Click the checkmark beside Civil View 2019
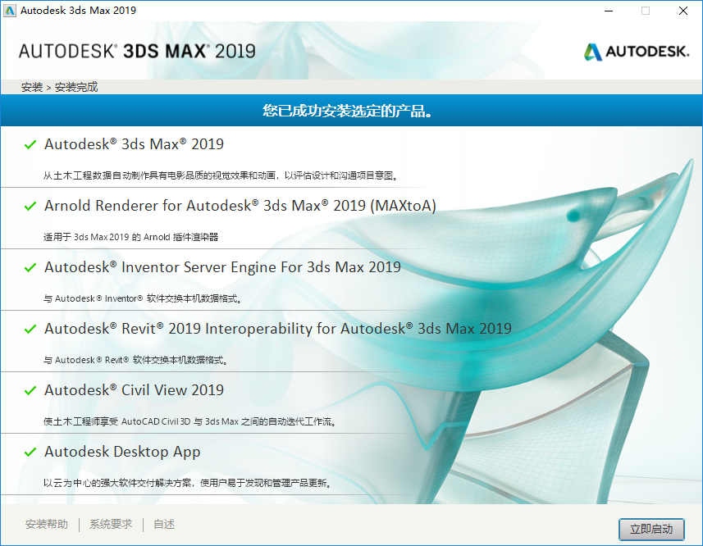The width and height of the screenshot is (703, 546). (x=30, y=391)
